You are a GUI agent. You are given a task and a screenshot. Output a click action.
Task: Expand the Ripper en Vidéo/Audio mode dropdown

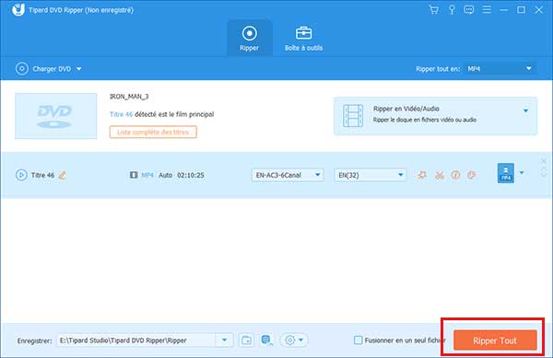point(525,110)
